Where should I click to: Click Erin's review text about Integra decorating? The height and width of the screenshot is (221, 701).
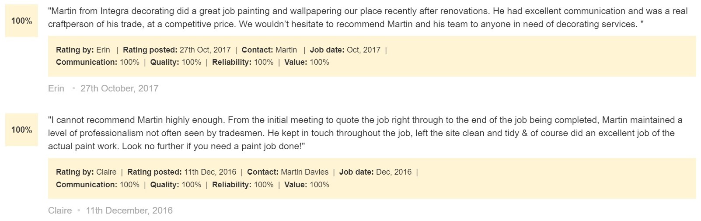(x=368, y=18)
